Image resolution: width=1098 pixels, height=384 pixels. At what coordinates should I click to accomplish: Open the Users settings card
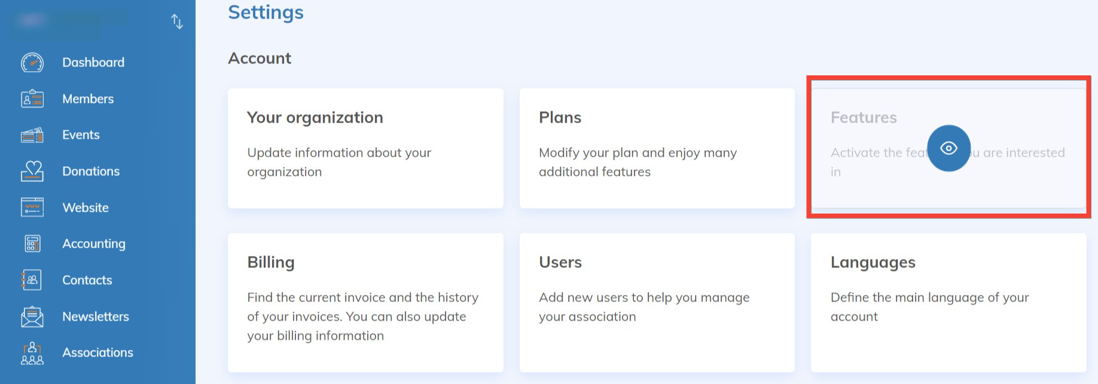tap(657, 302)
